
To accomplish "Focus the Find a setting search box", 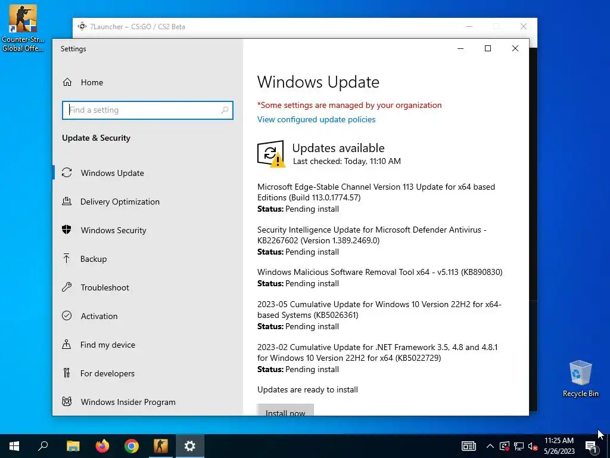I will tap(148, 110).
